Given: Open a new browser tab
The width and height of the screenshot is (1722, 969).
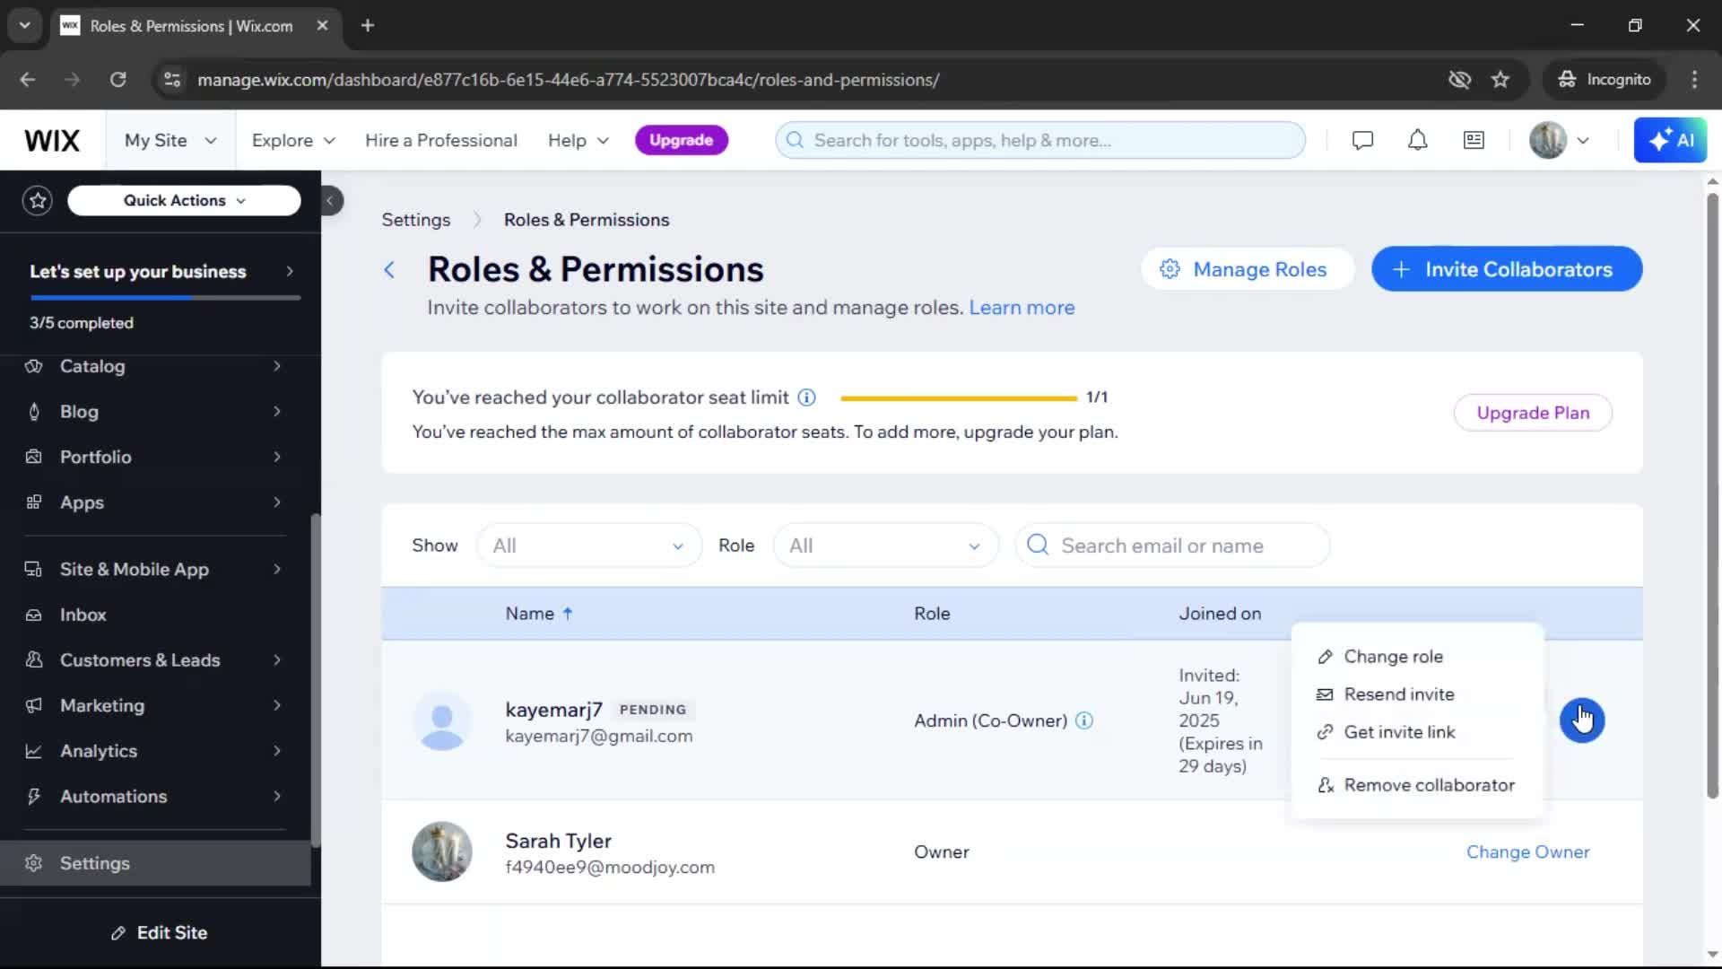Looking at the screenshot, I should [x=368, y=26].
